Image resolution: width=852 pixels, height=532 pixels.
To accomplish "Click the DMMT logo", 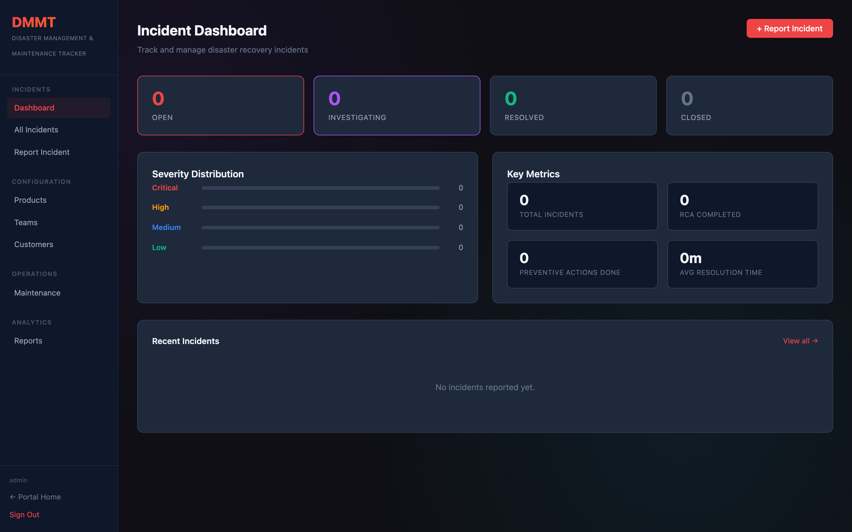I will (33, 22).
